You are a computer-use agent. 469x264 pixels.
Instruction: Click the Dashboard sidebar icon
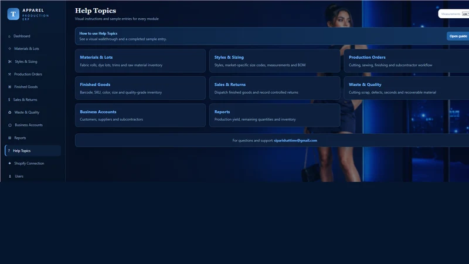coord(9,36)
